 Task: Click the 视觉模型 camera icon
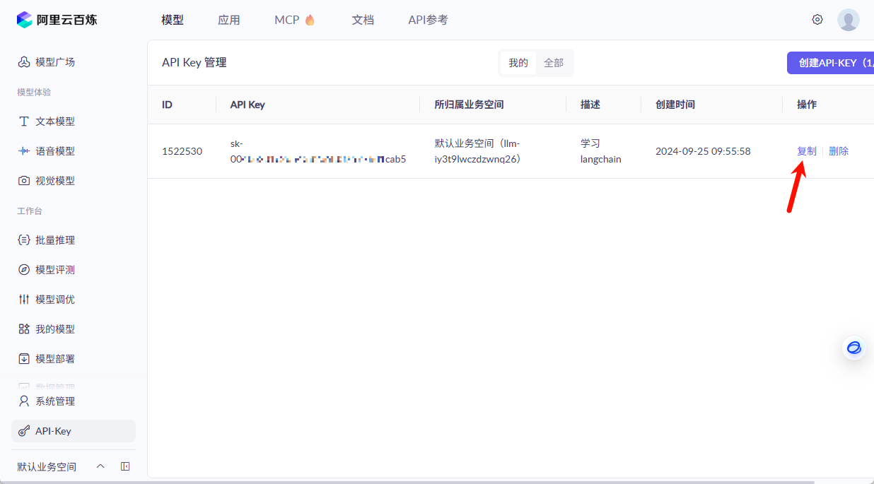[x=24, y=181]
